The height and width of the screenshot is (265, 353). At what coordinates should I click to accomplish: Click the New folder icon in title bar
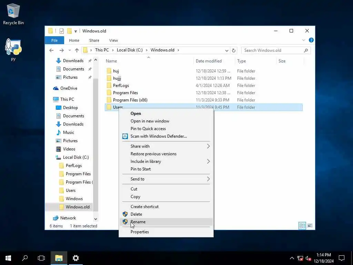(x=69, y=31)
